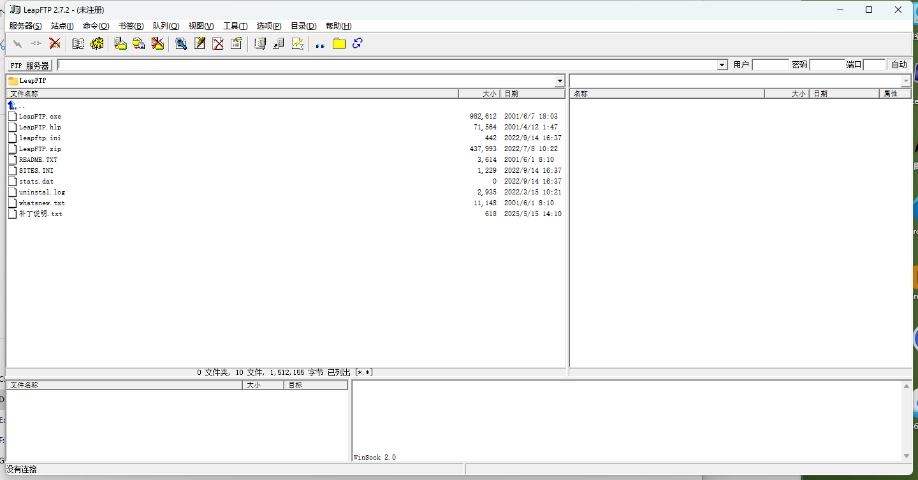This screenshot has height=480, width=918.
Task: Click the magnifying glass view-file icon
Action: click(x=181, y=44)
